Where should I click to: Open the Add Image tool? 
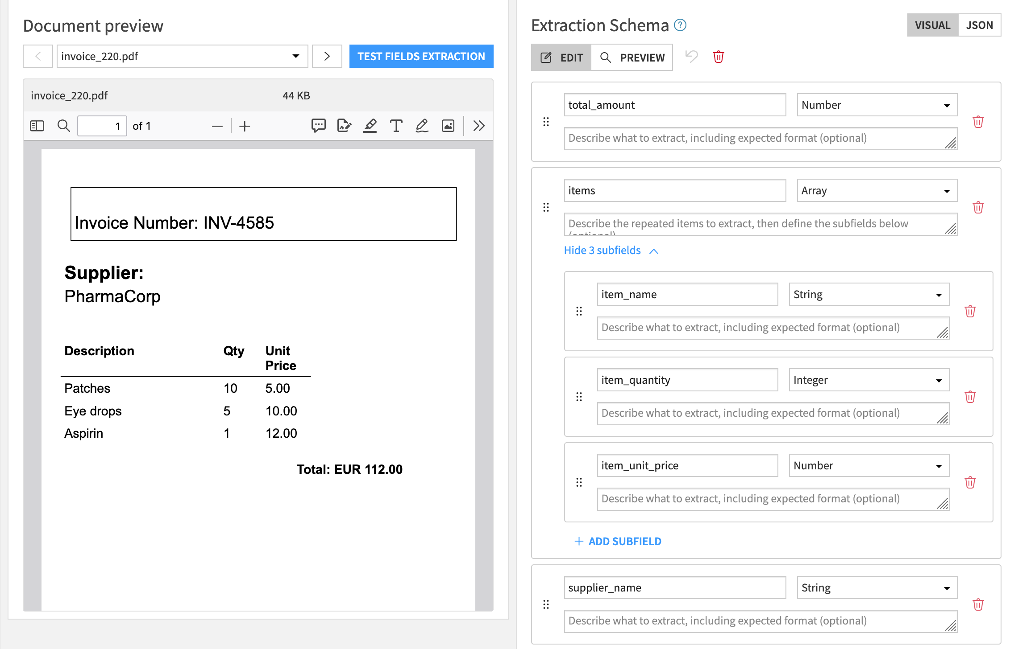pyautogui.click(x=448, y=126)
